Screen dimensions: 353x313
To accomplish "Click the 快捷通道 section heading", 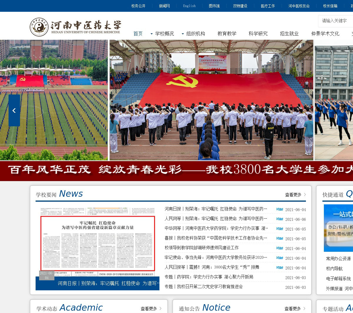I will tap(338, 194).
